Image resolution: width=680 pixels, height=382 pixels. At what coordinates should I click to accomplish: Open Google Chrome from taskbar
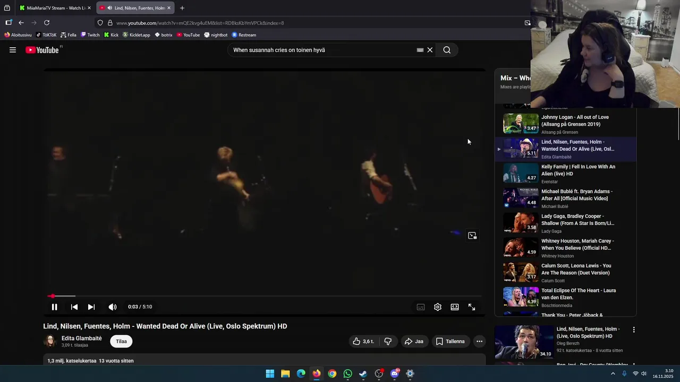tap(332, 374)
